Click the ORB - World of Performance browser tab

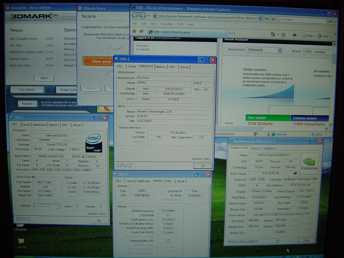pyautogui.click(x=187, y=32)
